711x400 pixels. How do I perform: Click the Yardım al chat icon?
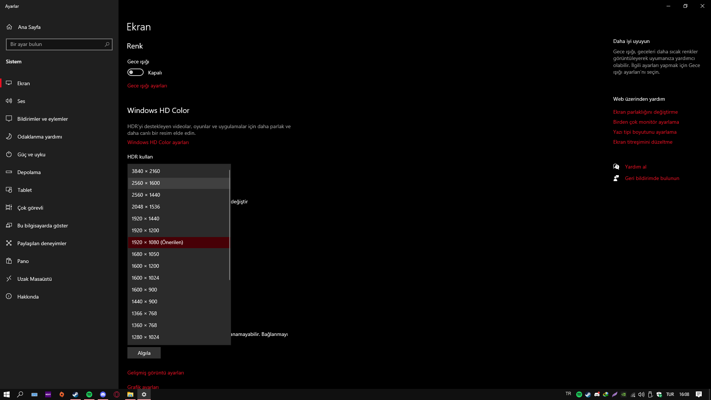[616, 167]
